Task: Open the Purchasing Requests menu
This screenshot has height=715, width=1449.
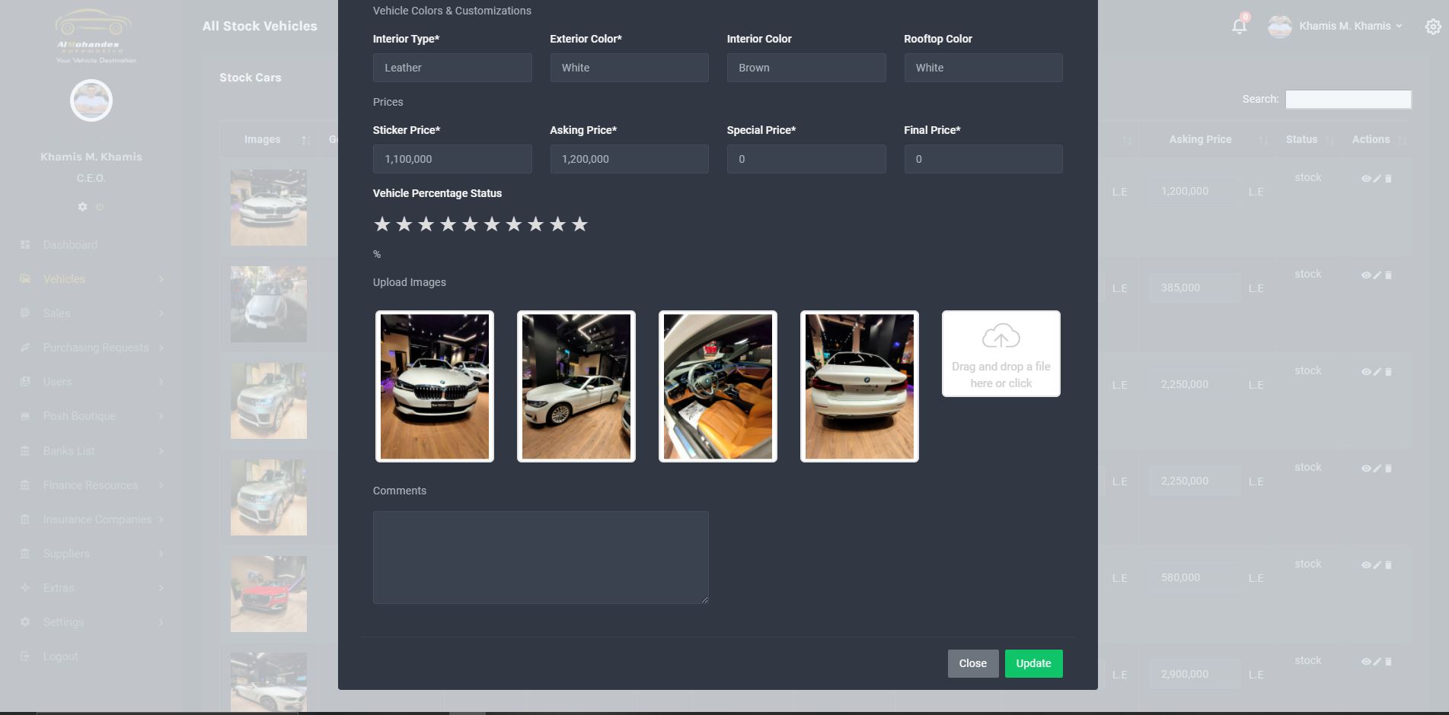Action: (96, 348)
